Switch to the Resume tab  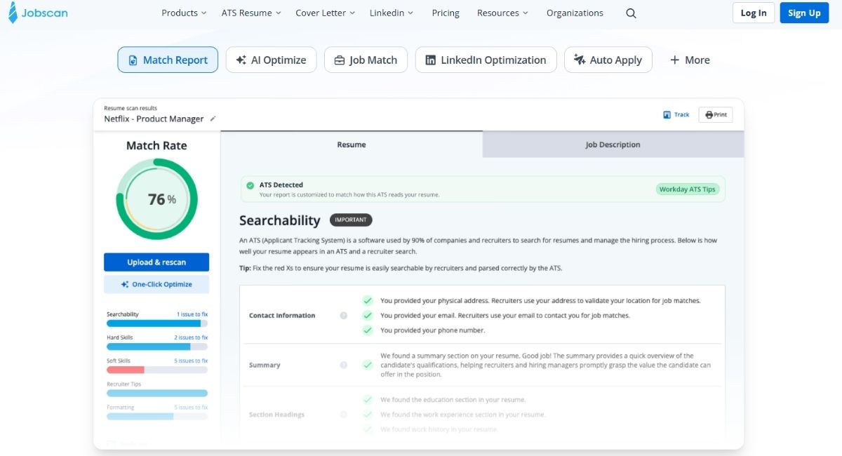352,145
